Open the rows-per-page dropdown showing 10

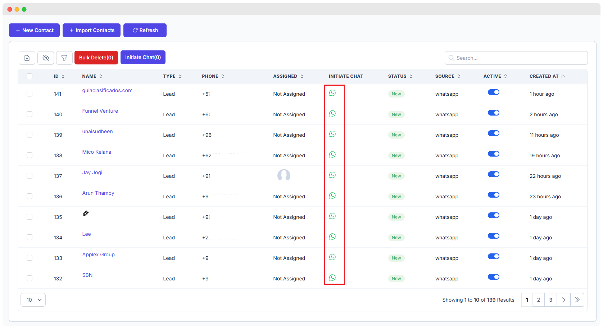pos(33,300)
